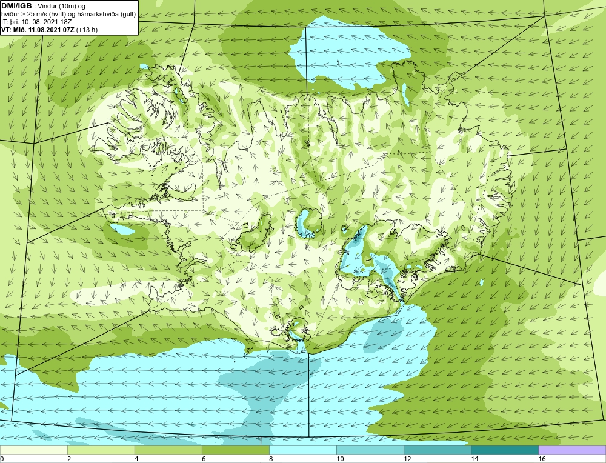Click the legend value '4'
Image resolution: width=606 pixels, height=463 pixels.
click(x=136, y=459)
